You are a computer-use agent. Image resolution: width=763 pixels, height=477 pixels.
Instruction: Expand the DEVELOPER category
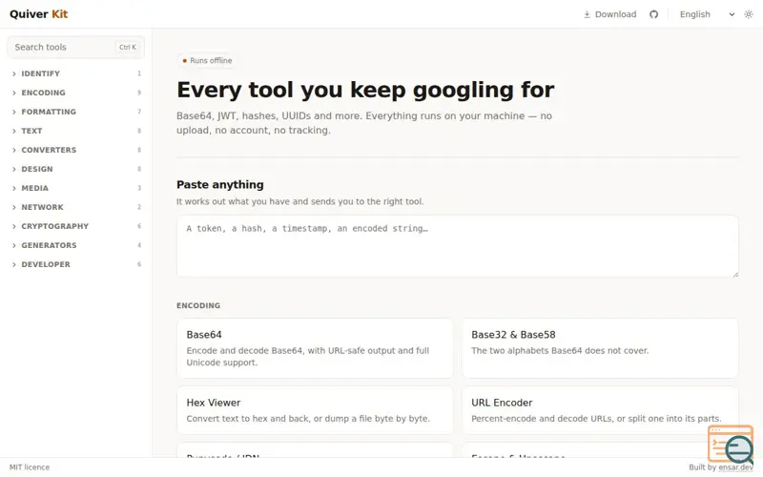pos(76,264)
